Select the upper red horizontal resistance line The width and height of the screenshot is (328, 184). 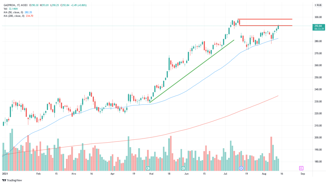[x=265, y=19]
